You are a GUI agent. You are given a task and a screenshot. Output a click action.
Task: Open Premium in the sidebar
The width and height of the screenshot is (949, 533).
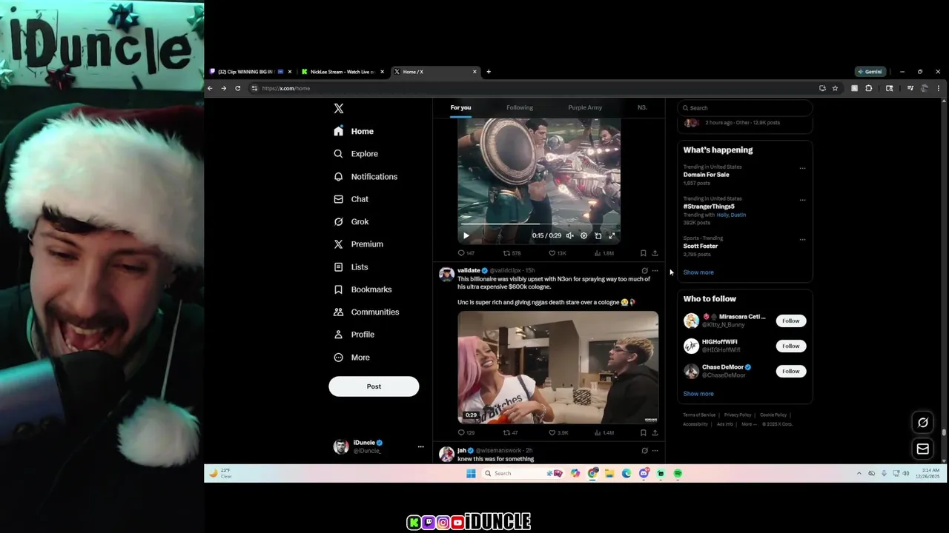(358, 244)
